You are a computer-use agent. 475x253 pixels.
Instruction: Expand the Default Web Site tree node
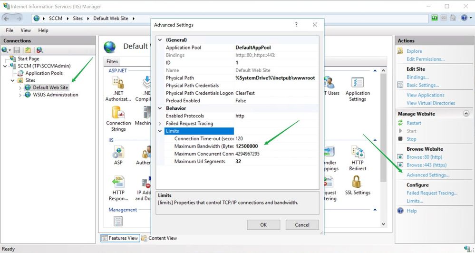click(20, 88)
